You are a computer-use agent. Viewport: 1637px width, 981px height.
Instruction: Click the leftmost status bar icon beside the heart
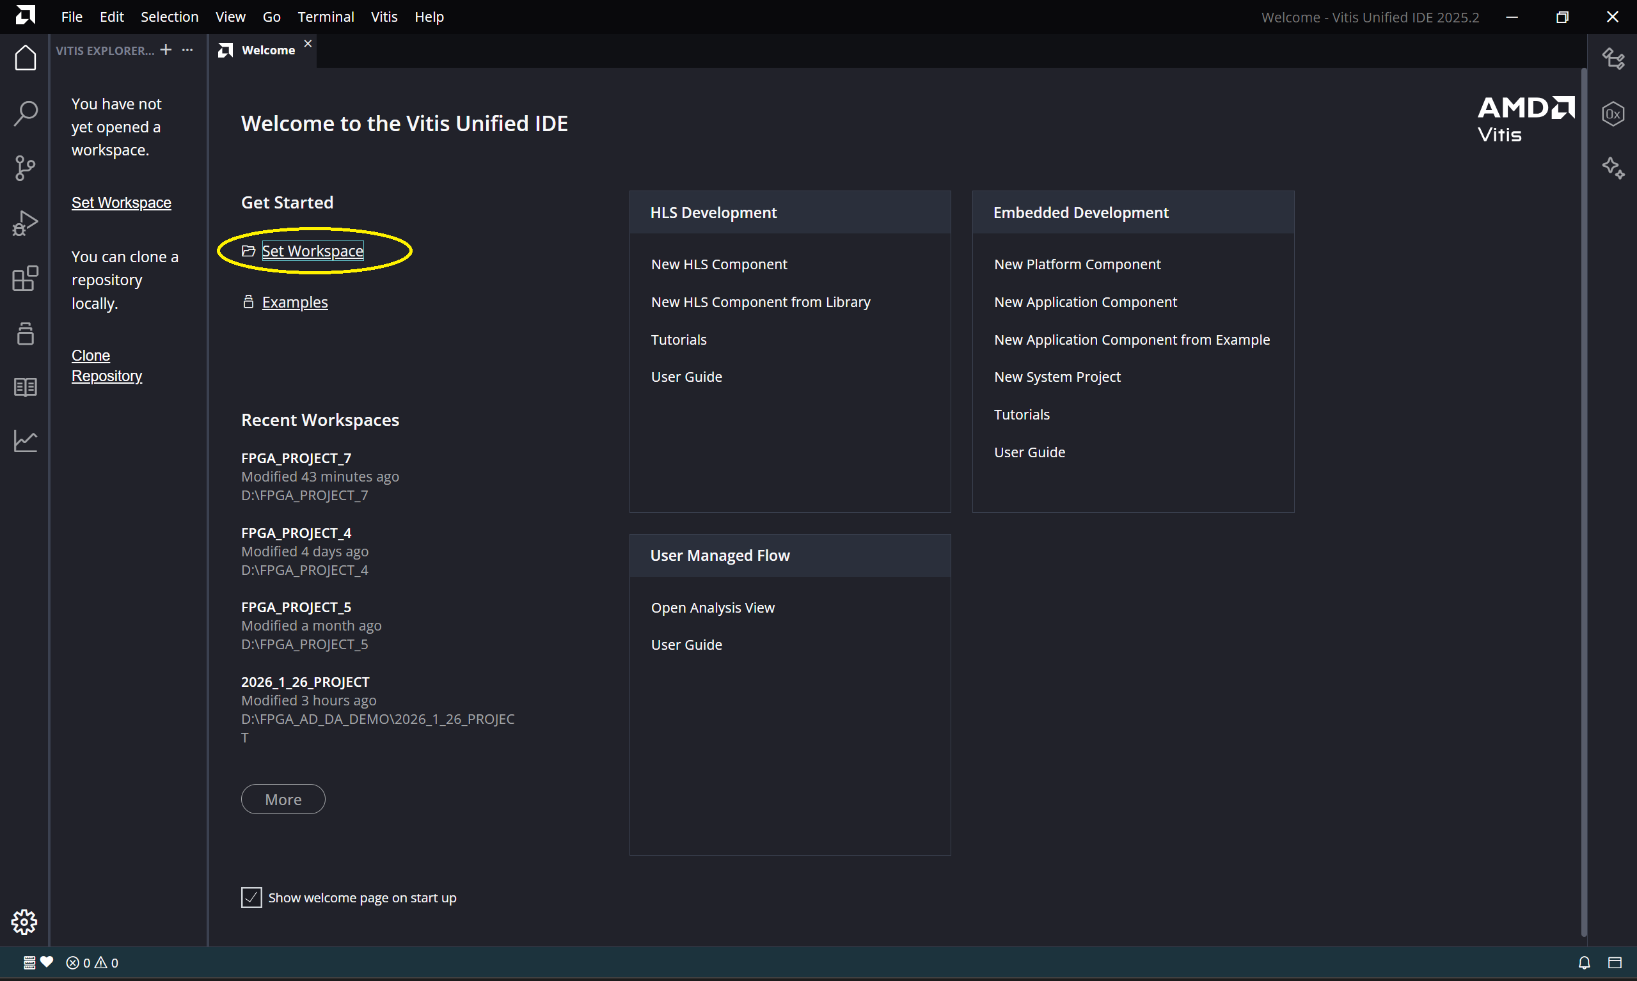coord(30,962)
